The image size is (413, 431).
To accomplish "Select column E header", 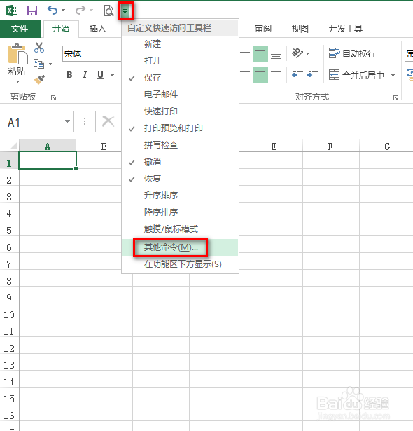I will [x=274, y=146].
